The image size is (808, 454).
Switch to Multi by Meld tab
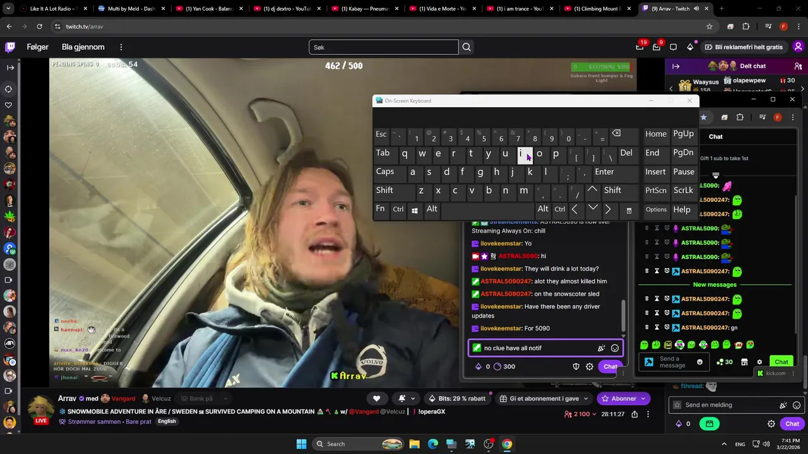click(132, 9)
